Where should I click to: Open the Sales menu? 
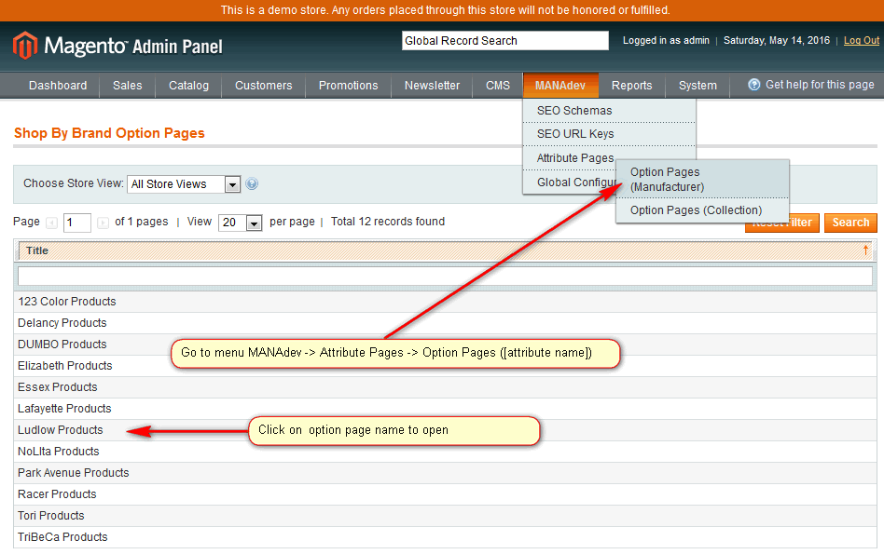128,86
